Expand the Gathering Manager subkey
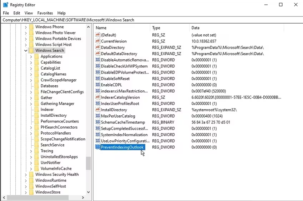The image size is (303, 201). 31,104
